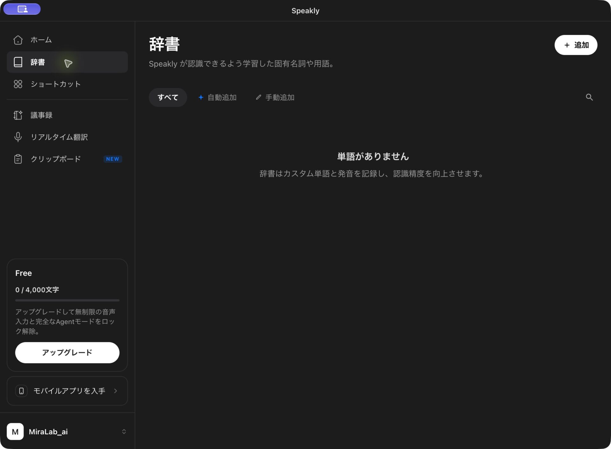Go to リアルタイム翻訳 in the sidebar
The image size is (611, 449).
point(67,137)
